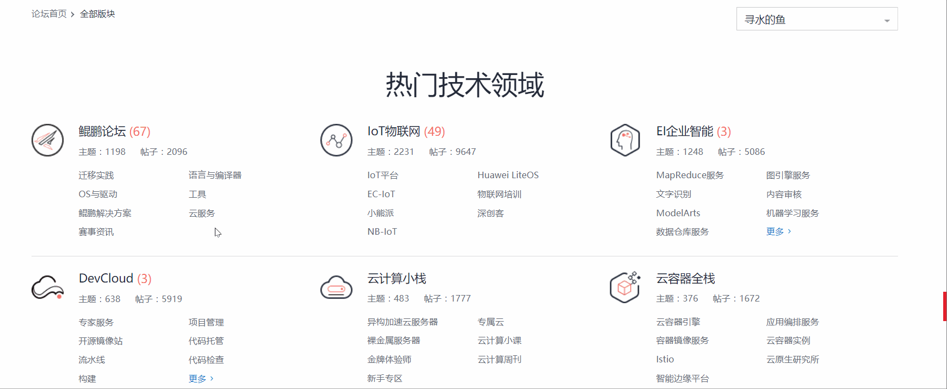
Task: Open 构建 subforum
Action: (87, 379)
